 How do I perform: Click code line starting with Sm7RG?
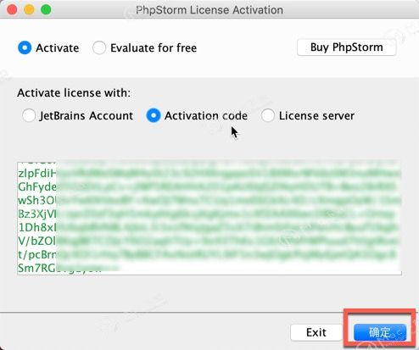pyautogui.click(x=70, y=268)
